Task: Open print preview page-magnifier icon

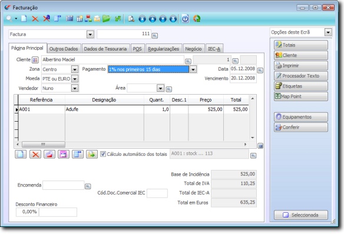Action: click(131, 19)
